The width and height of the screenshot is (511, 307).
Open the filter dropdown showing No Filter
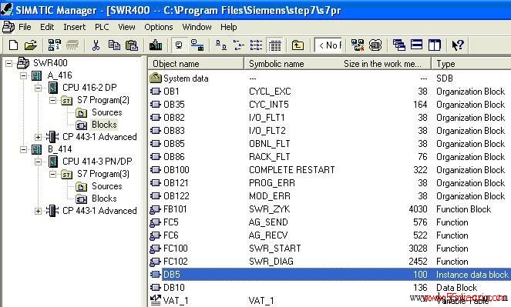(x=328, y=45)
